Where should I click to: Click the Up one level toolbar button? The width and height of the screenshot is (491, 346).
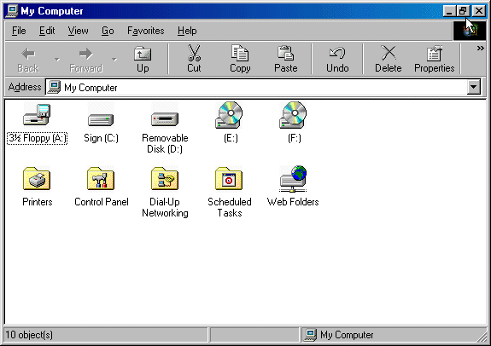(143, 59)
